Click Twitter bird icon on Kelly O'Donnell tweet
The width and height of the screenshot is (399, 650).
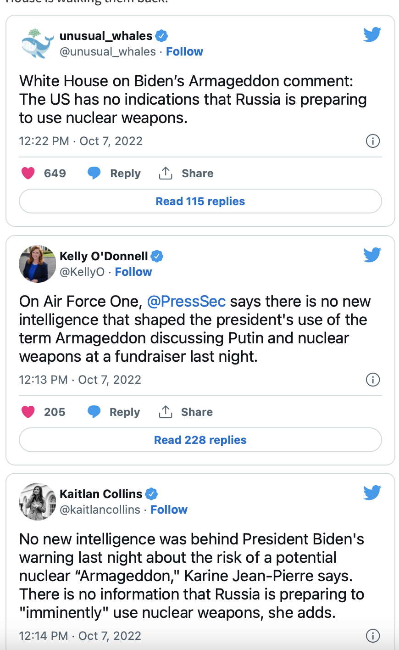pyautogui.click(x=372, y=255)
